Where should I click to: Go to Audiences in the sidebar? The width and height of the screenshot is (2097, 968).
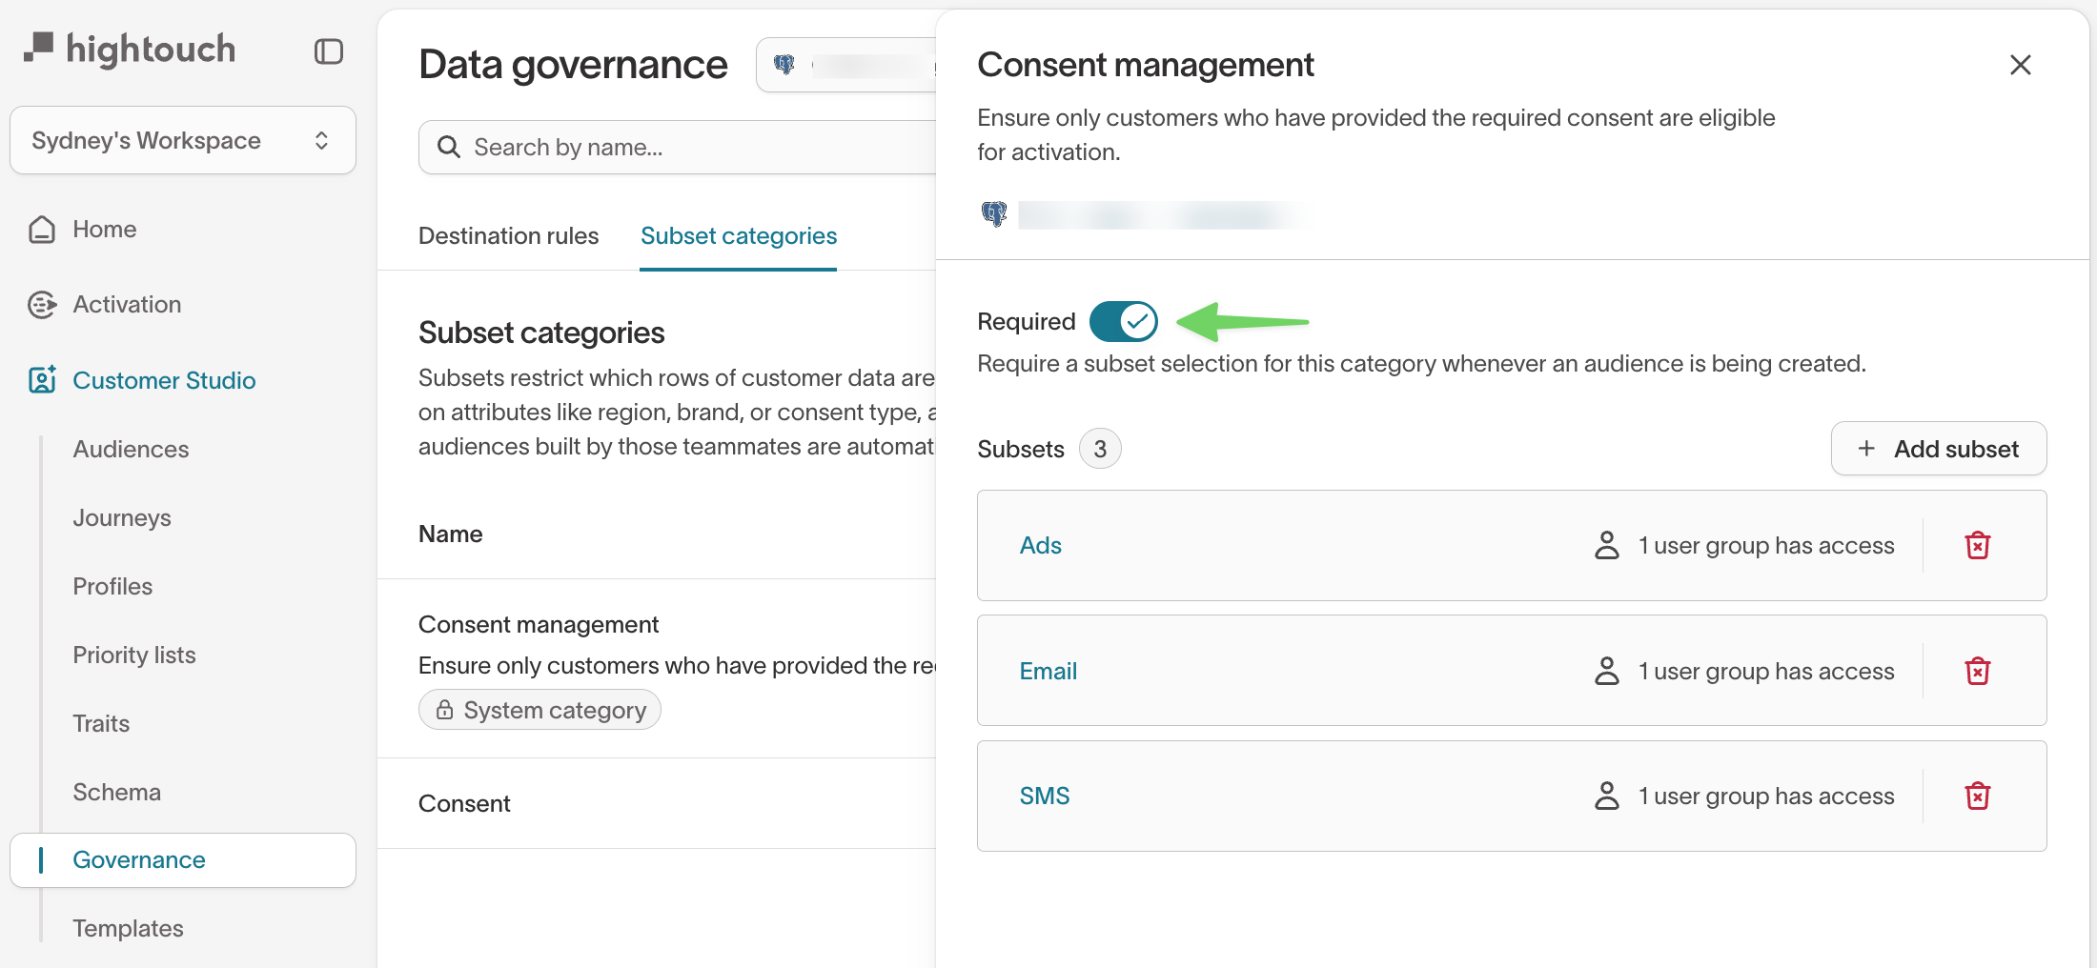click(131, 450)
